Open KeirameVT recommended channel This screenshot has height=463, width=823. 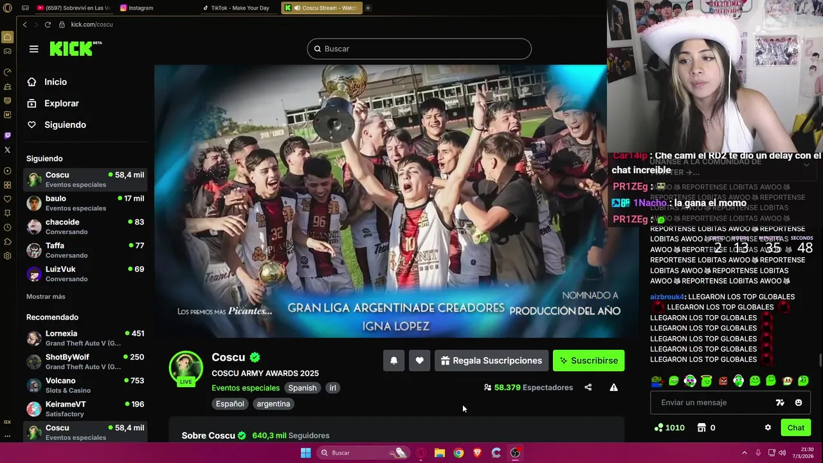point(86,409)
